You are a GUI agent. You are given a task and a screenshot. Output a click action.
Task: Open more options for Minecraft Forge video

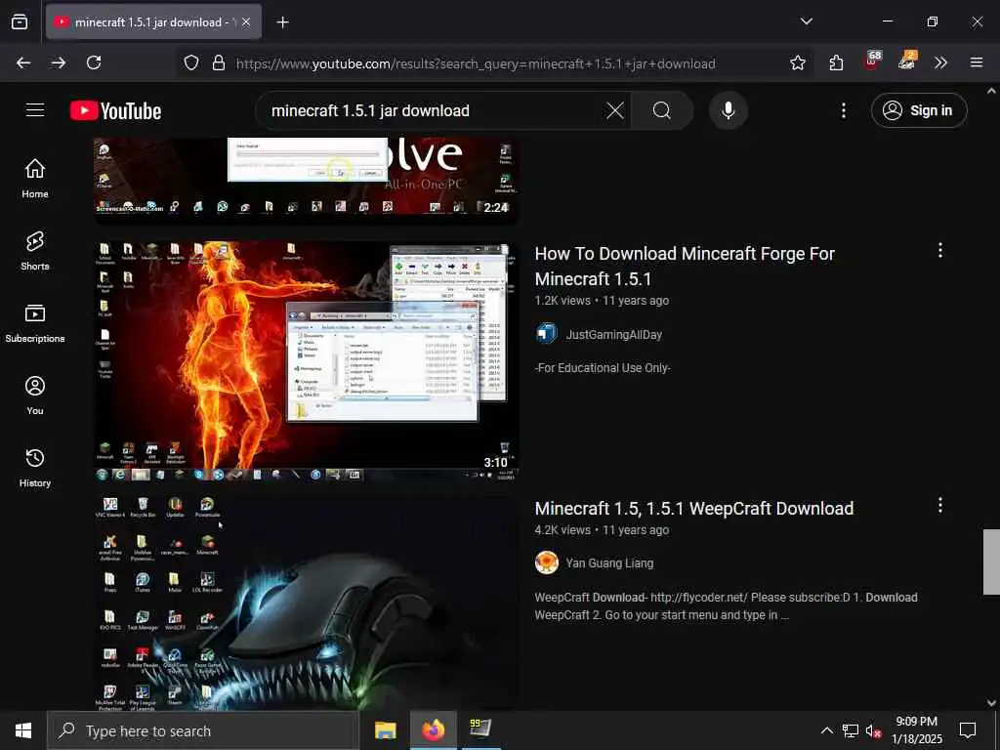(x=940, y=250)
